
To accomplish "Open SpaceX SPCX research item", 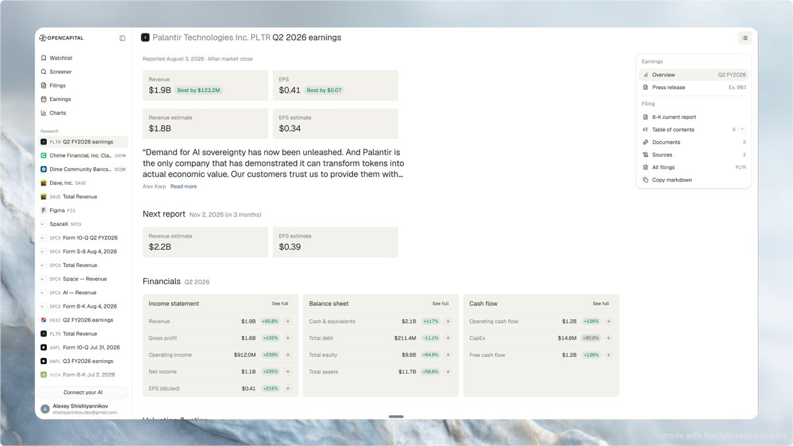I will 83,224.
